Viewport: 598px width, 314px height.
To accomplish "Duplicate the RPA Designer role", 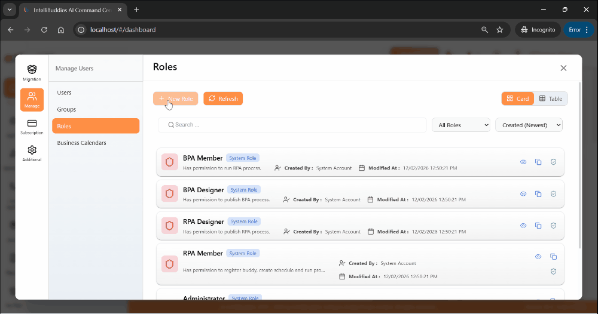I will 538,225.
